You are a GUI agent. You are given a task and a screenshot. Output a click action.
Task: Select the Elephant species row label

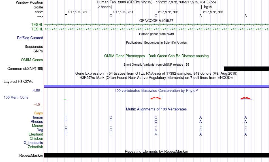[x=36, y=134]
